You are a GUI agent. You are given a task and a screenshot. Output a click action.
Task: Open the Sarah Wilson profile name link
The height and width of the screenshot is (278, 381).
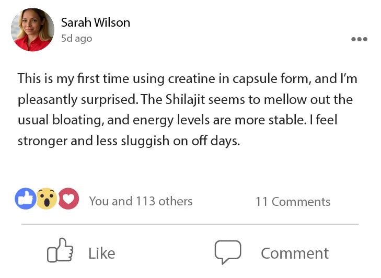pos(95,22)
